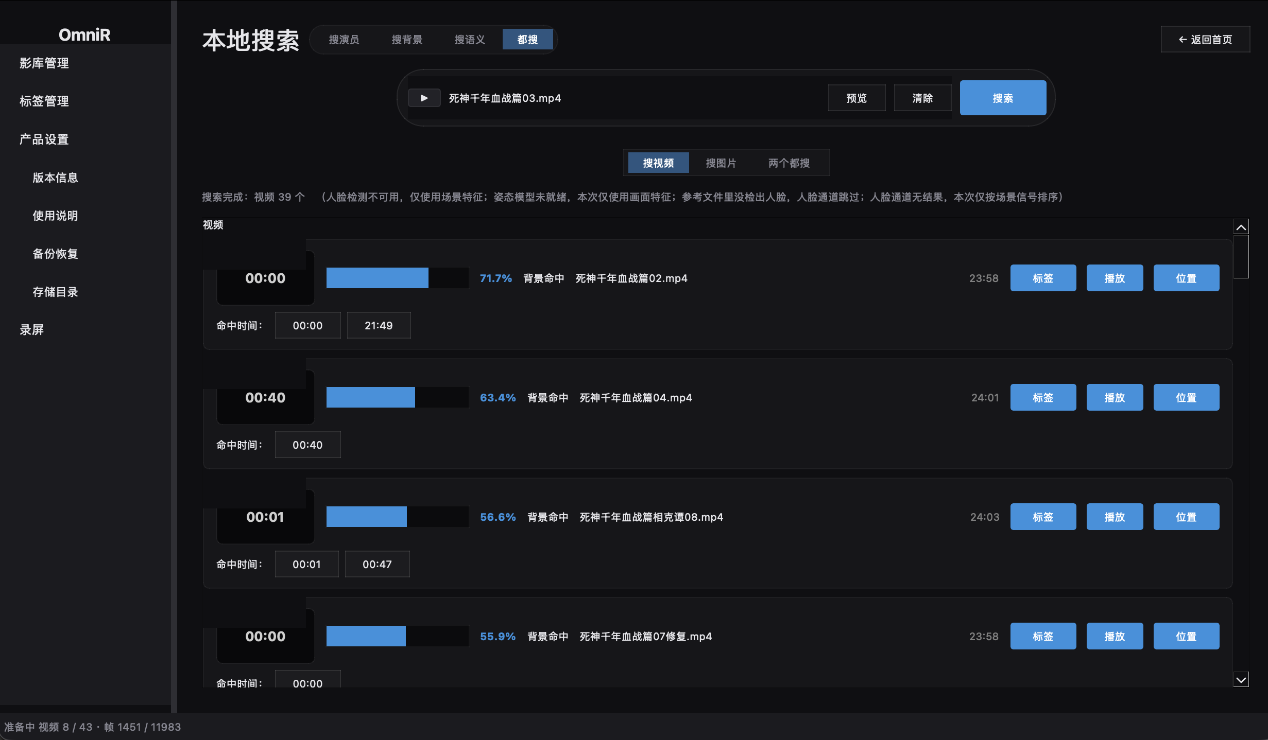This screenshot has width=1268, height=740.
Task: Open 存储目录 in the sidebar
Action: [55, 292]
